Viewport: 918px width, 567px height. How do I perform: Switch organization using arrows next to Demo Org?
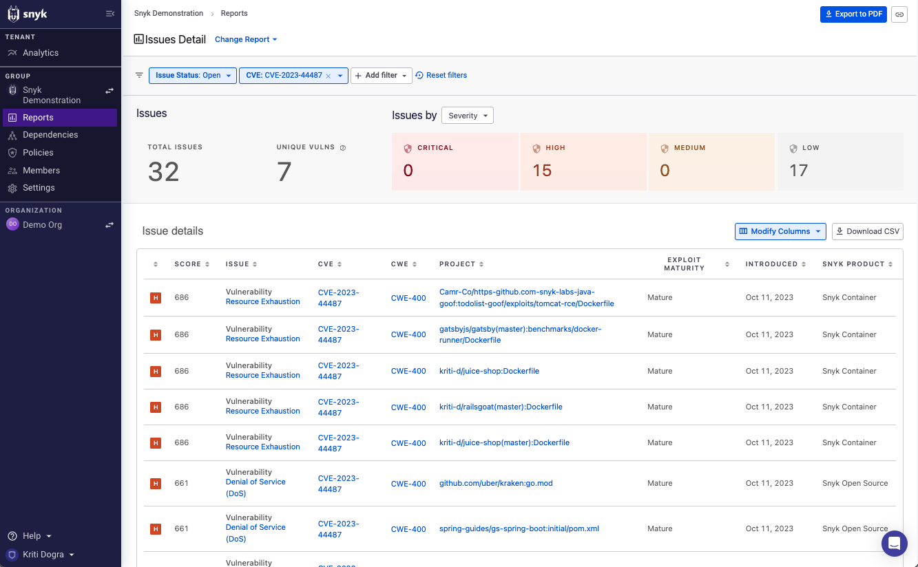coord(109,225)
